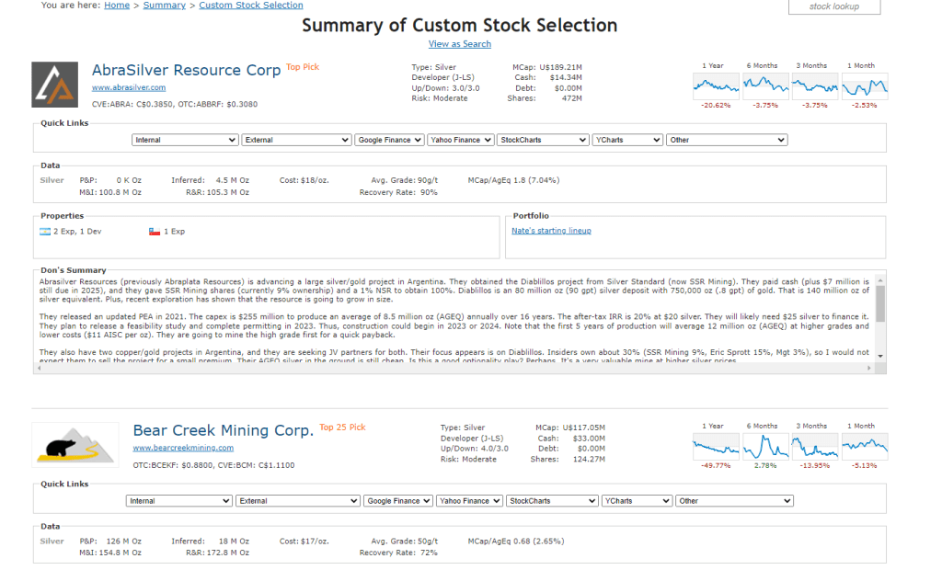Open Nate's starting lineup portfolio
This screenshot has height=570, width=942.
pyautogui.click(x=551, y=231)
